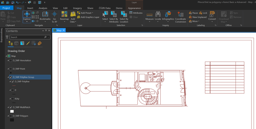
Task: Collapse the D_SNP-Polygon legend expander
Action: tap(8, 116)
